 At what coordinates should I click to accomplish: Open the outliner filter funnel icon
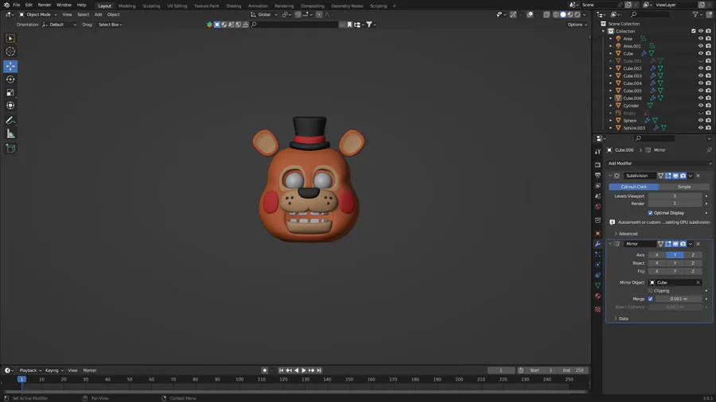pos(695,14)
